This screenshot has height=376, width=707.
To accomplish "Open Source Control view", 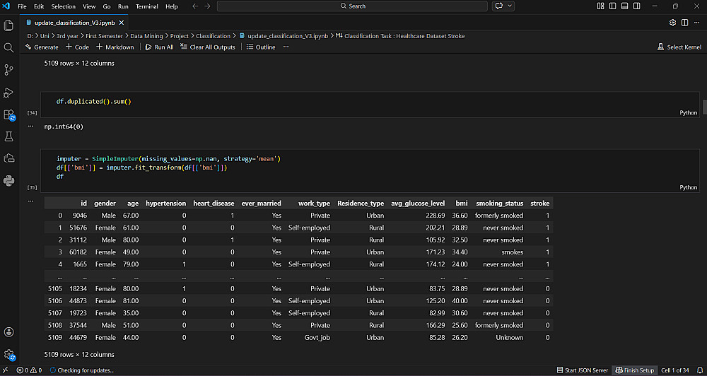I will [x=8, y=69].
